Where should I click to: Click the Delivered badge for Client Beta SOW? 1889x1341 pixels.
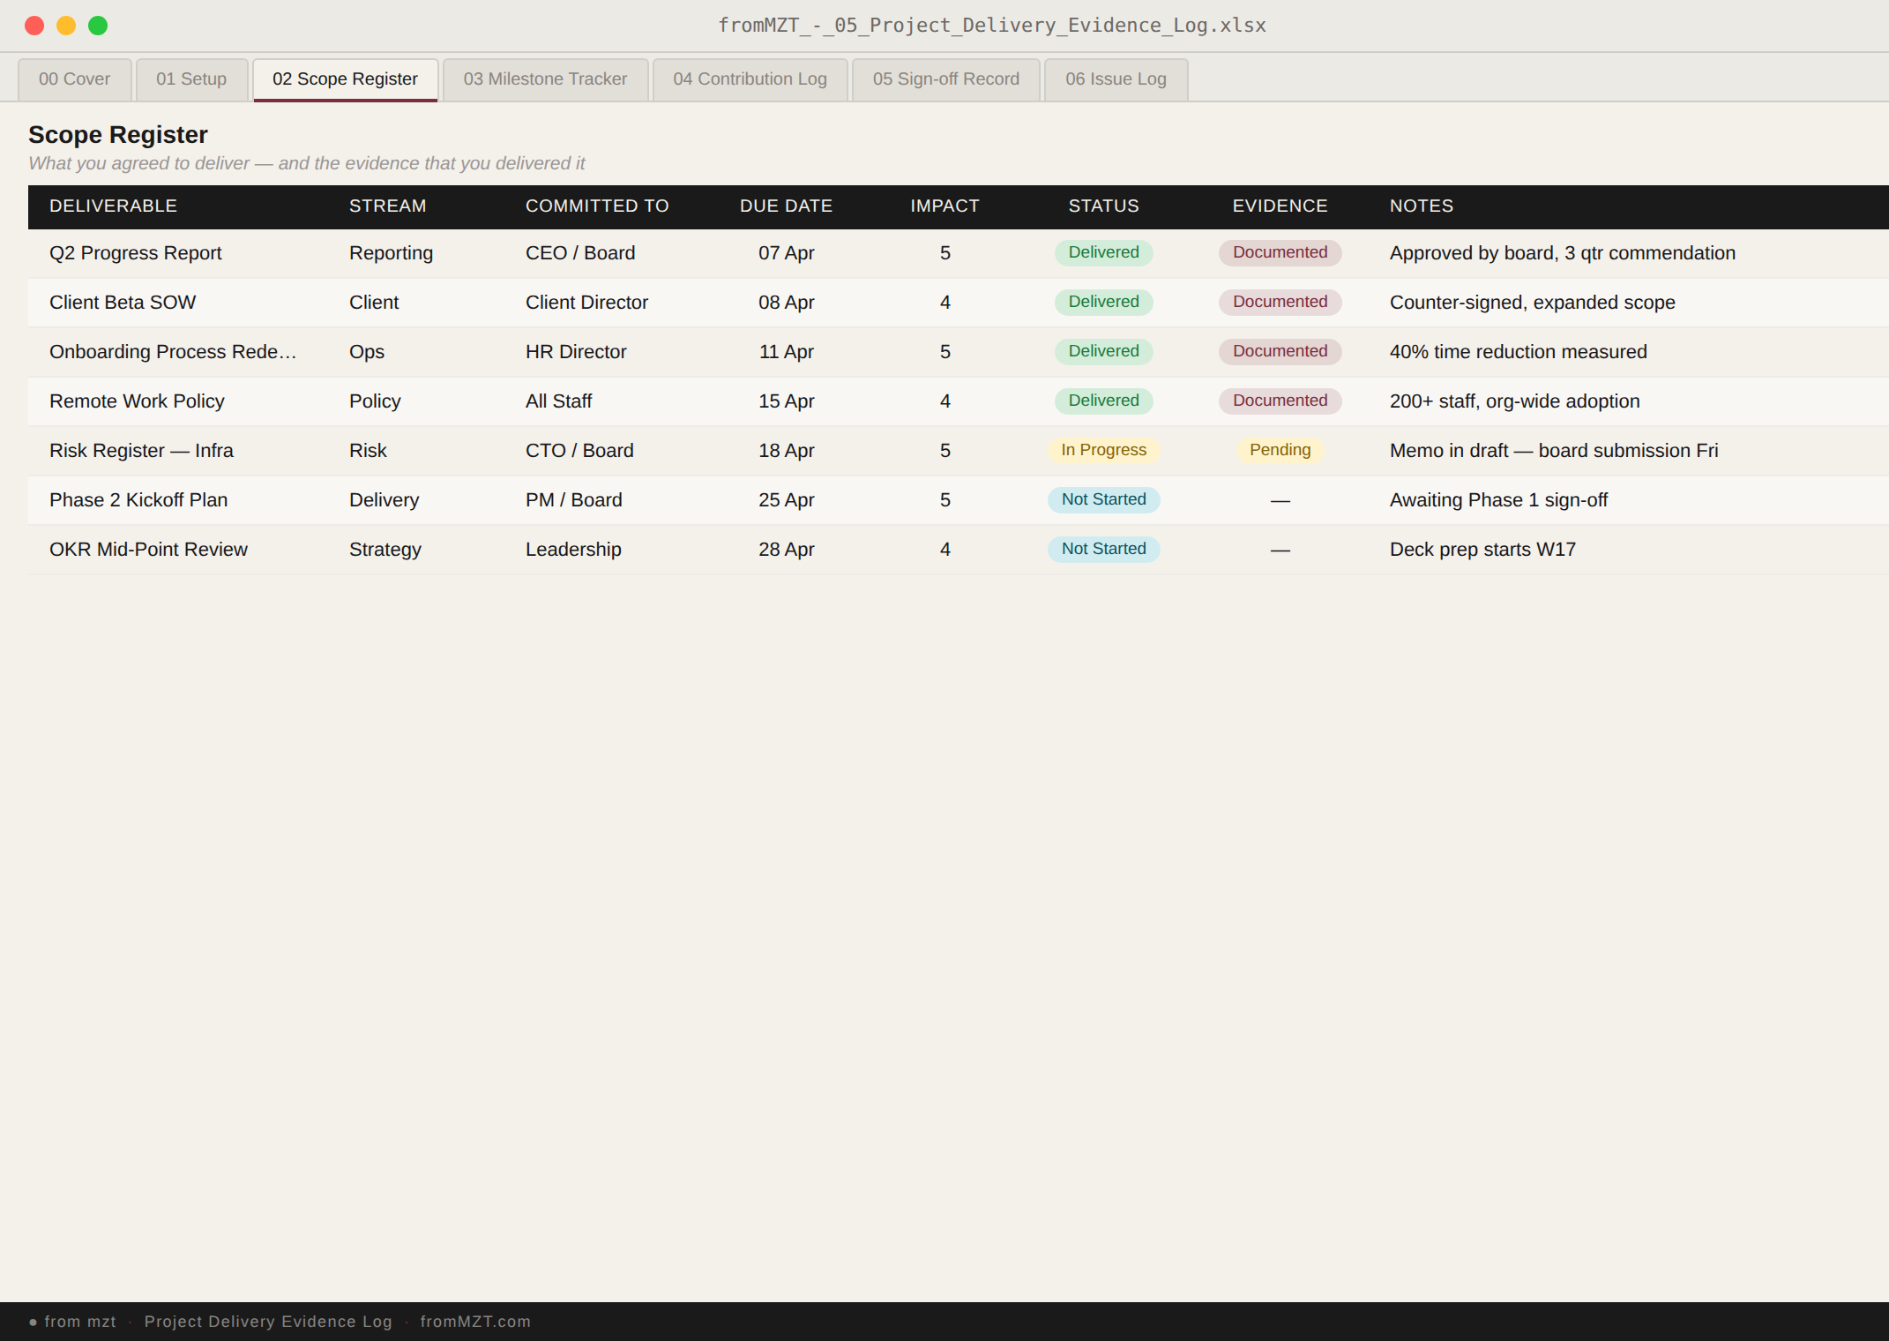[1103, 302]
